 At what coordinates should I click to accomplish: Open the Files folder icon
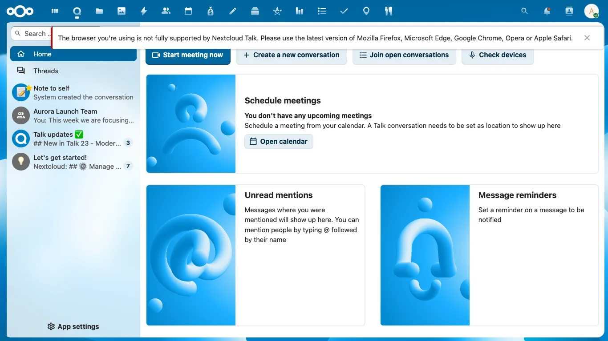coord(99,11)
